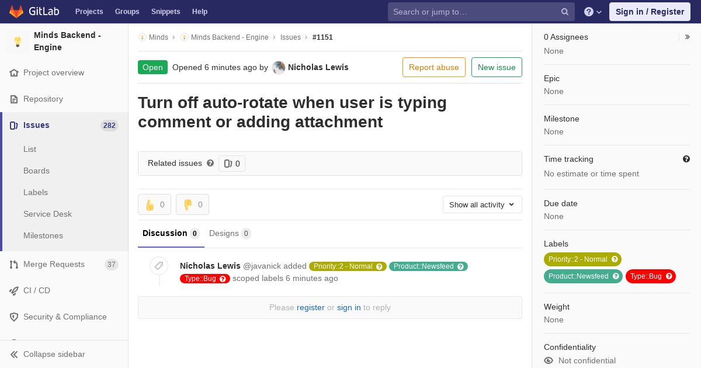
Task: Click help icon on sidebar Priority::2 label
Action: pos(615,259)
